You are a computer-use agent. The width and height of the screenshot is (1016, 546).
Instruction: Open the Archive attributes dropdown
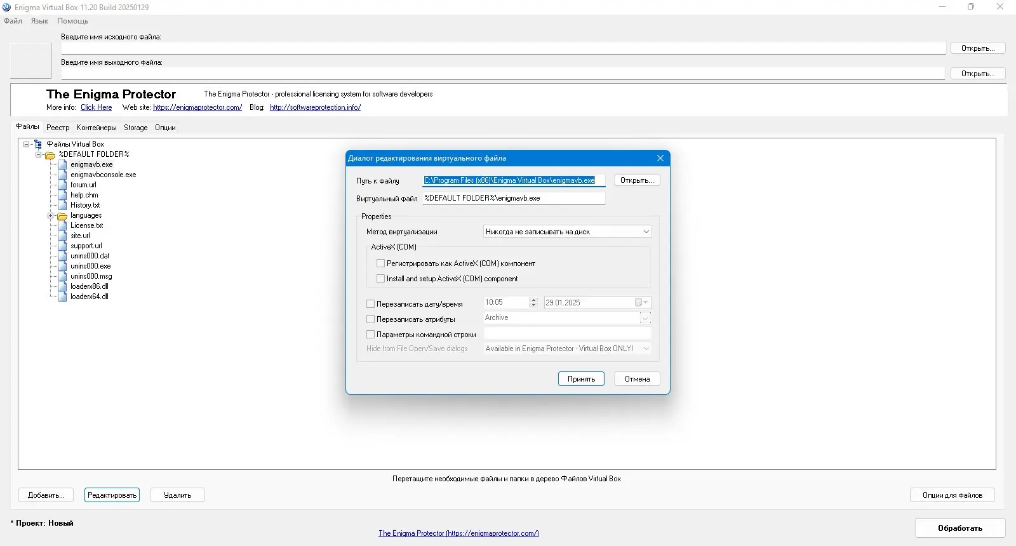pos(646,318)
